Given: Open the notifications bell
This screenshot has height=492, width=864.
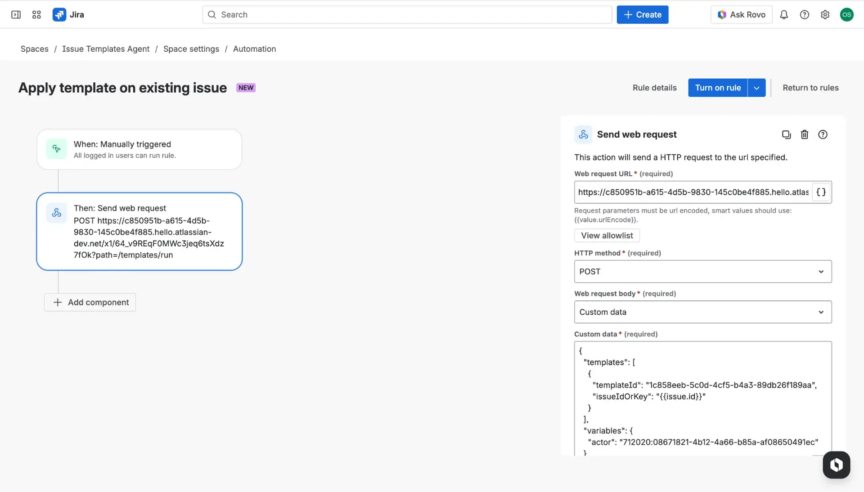Looking at the screenshot, I should pos(783,14).
